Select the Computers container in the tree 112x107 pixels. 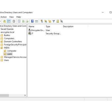(9, 38)
